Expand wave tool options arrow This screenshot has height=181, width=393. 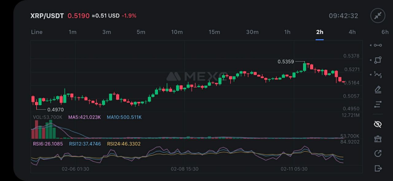pyautogui.click(x=371, y=75)
